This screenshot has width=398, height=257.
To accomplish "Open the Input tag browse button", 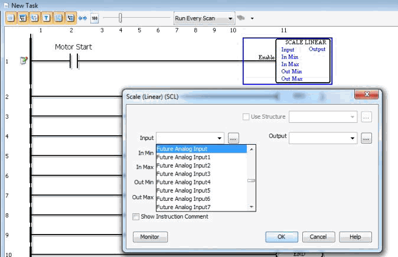I will tap(233, 138).
